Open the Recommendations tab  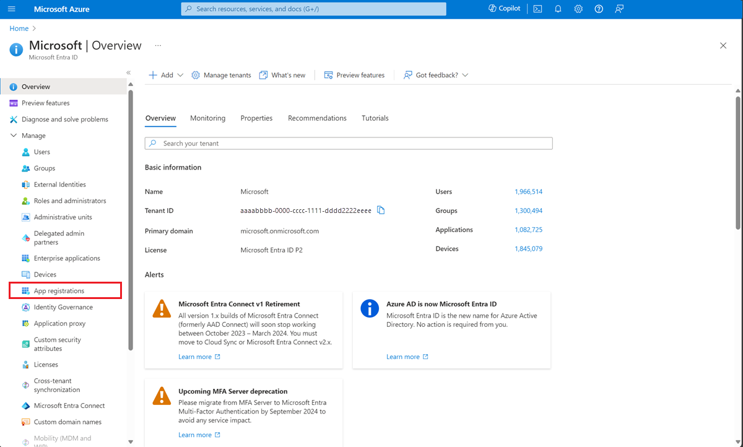click(x=317, y=118)
